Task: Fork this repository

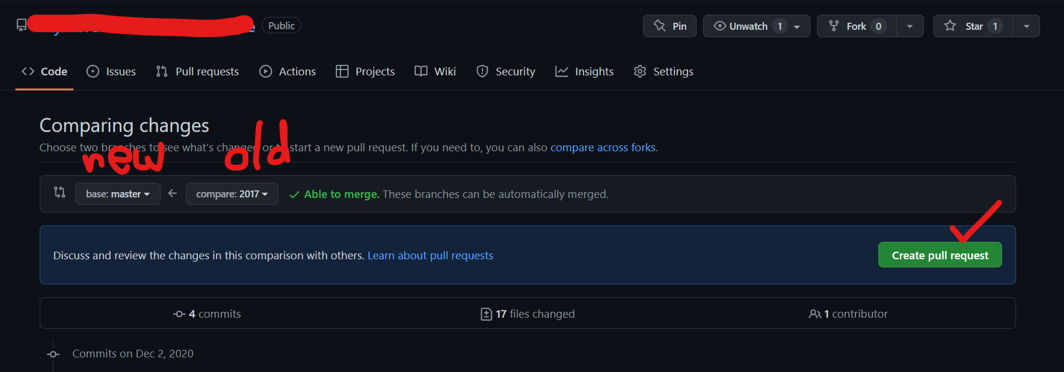Action: [x=857, y=26]
